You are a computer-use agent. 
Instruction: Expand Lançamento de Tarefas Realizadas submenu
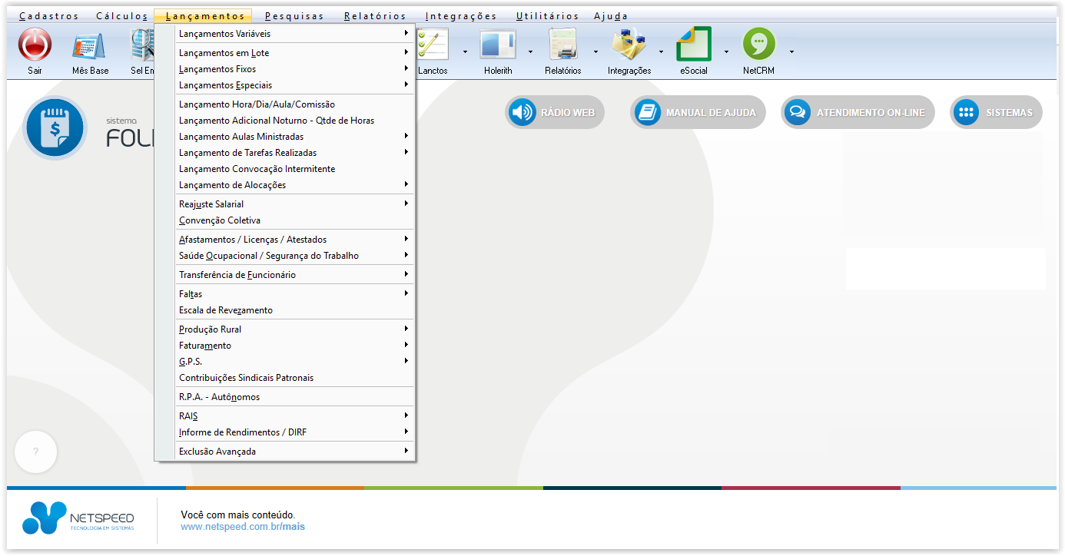295,153
